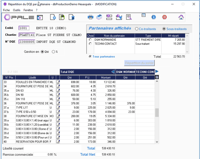Click D&M Qté cell 376.00 on row 36
The height and width of the screenshot is (159, 200).
[126, 103]
